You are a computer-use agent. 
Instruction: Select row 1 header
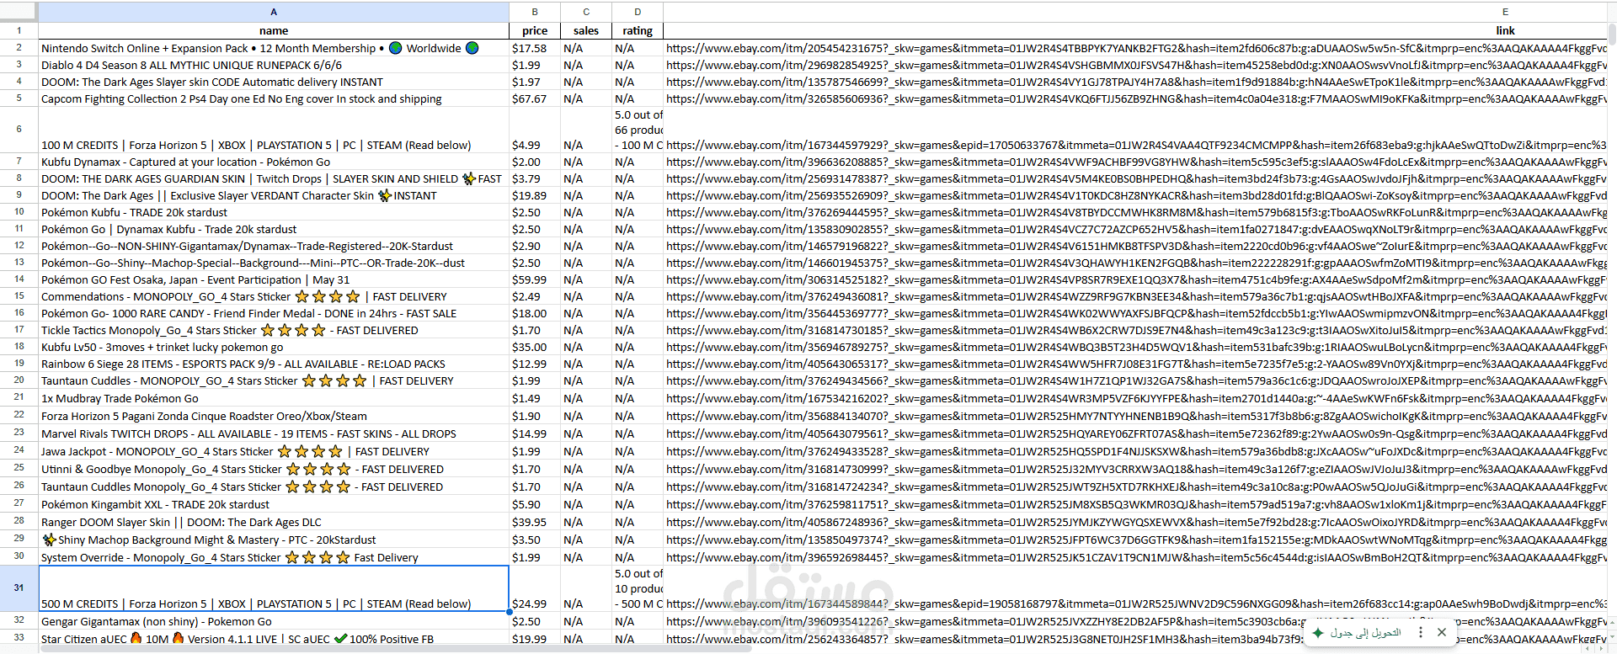point(19,30)
